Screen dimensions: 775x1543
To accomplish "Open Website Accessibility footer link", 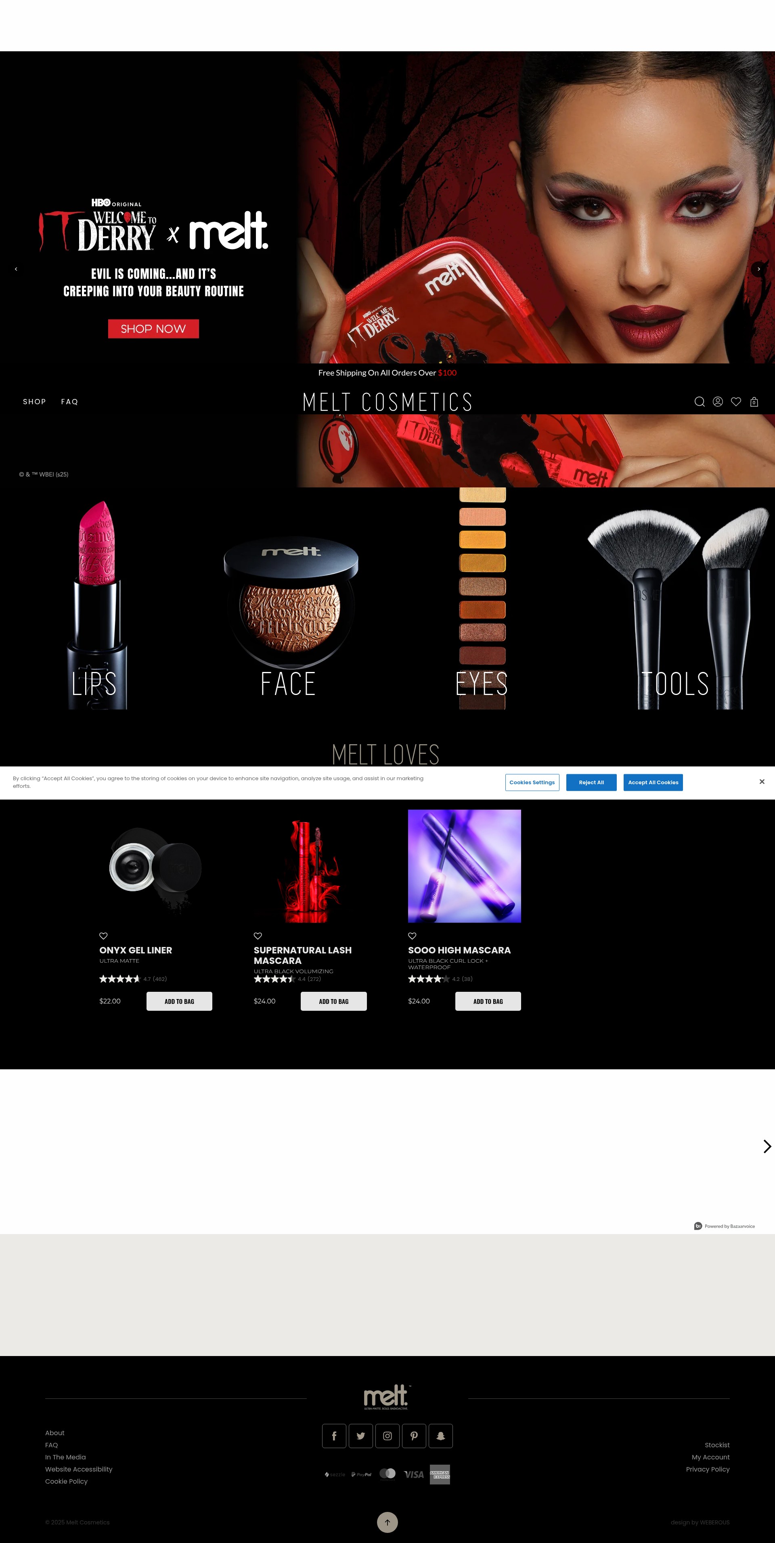I will pyautogui.click(x=78, y=1470).
